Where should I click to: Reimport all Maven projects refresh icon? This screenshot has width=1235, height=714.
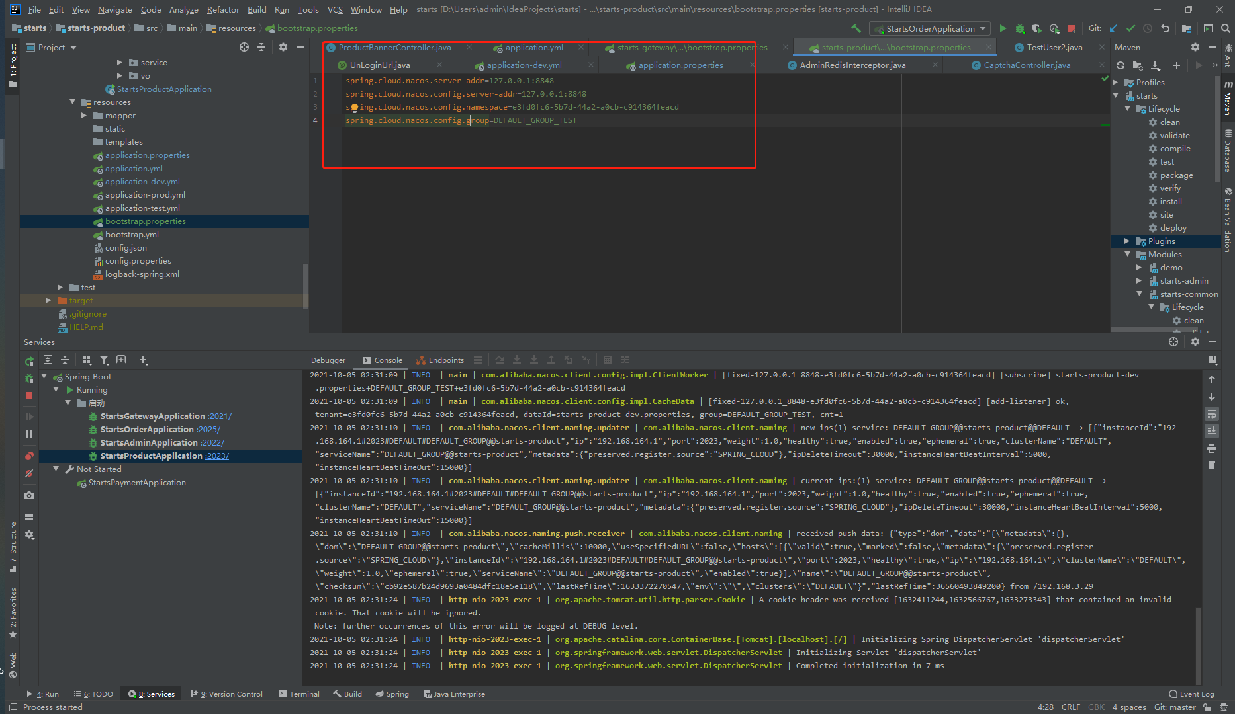point(1121,65)
